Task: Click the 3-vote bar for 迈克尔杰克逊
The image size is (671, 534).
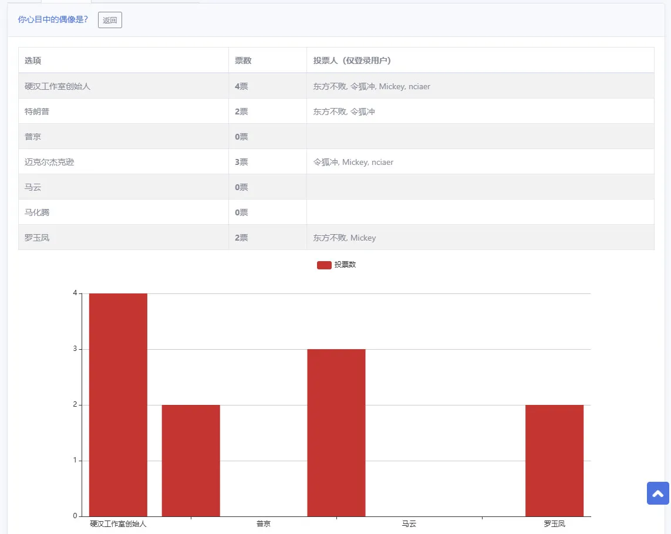Action: [x=336, y=432]
